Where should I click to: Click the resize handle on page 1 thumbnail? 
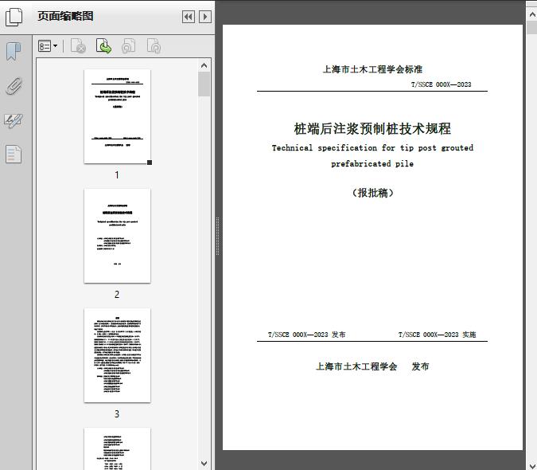(x=150, y=163)
